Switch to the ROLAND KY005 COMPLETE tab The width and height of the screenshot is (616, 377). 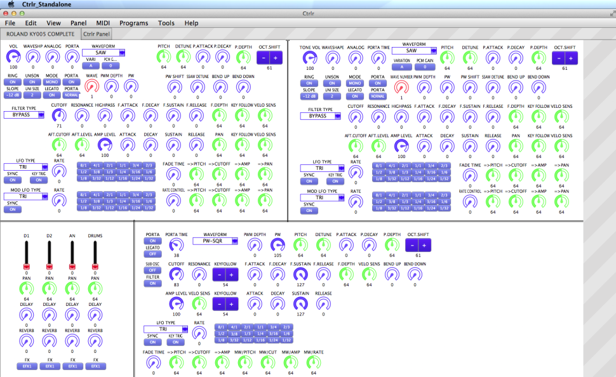tap(41, 34)
